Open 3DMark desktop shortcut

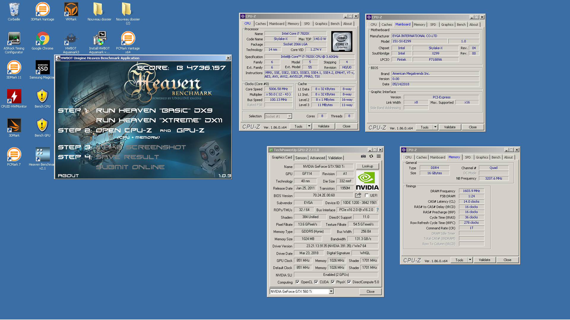[14, 128]
